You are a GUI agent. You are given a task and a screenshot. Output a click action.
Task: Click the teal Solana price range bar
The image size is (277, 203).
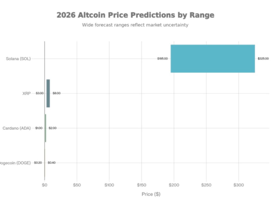pyautogui.click(x=213, y=59)
